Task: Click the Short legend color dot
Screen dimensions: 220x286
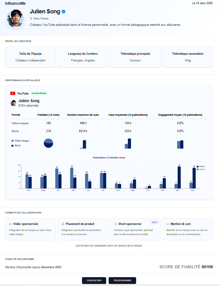Action: pos(12,145)
